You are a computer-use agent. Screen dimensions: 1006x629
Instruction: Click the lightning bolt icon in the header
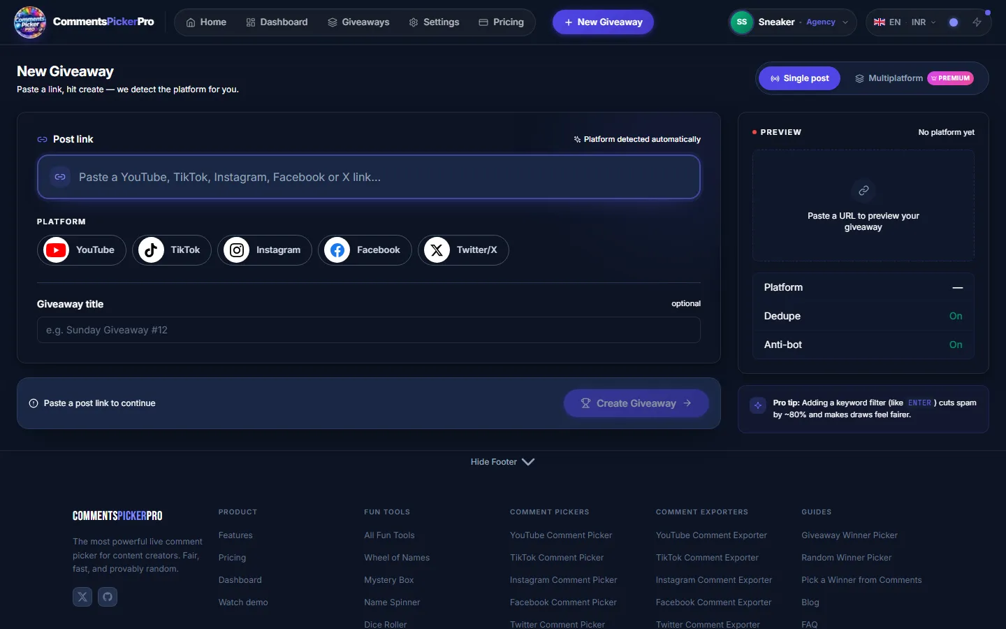pos(977,22)
